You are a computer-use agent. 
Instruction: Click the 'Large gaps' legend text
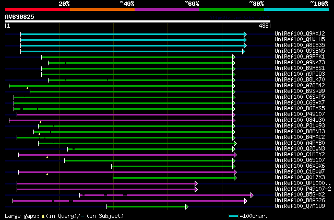coord(22,216)
